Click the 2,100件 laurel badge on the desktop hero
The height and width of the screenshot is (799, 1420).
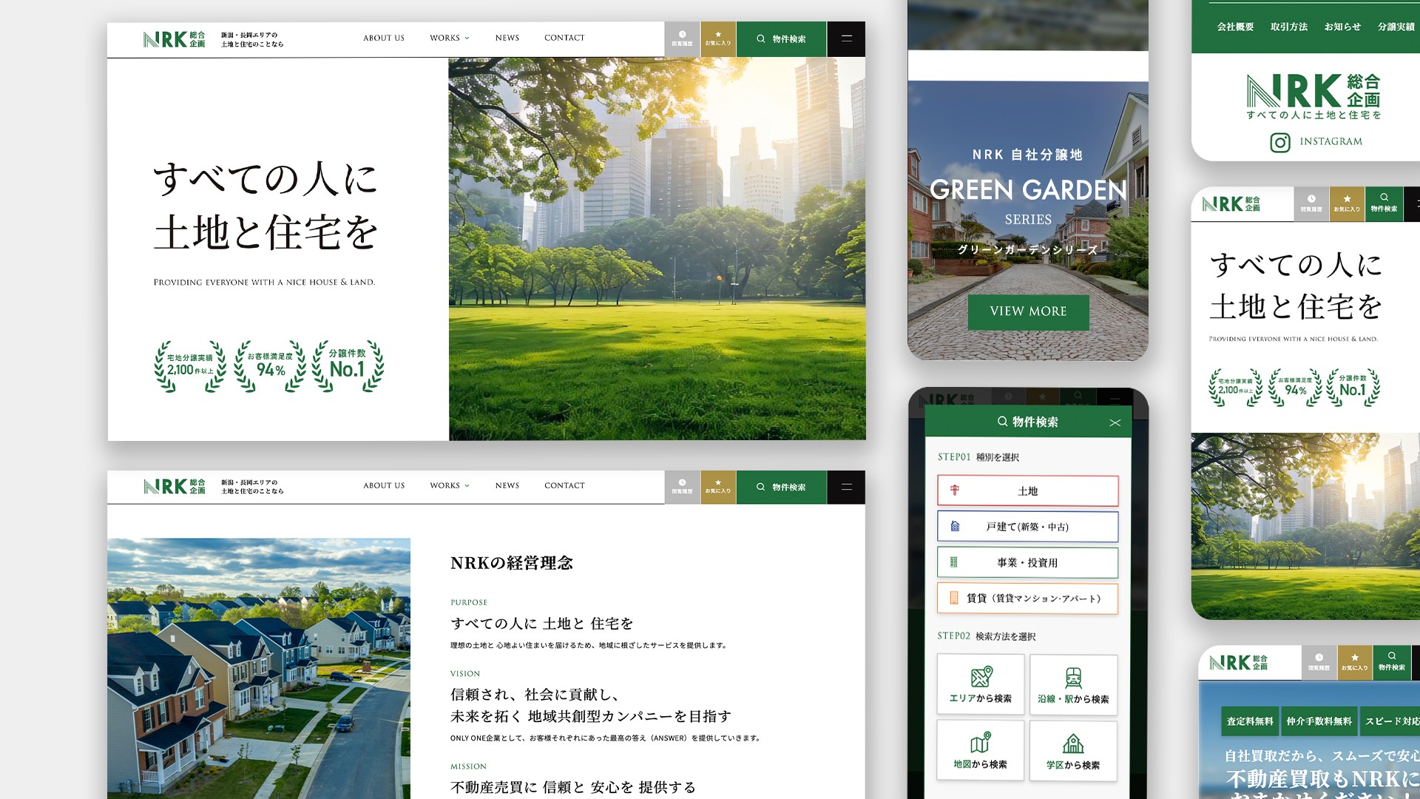(190, 366)
